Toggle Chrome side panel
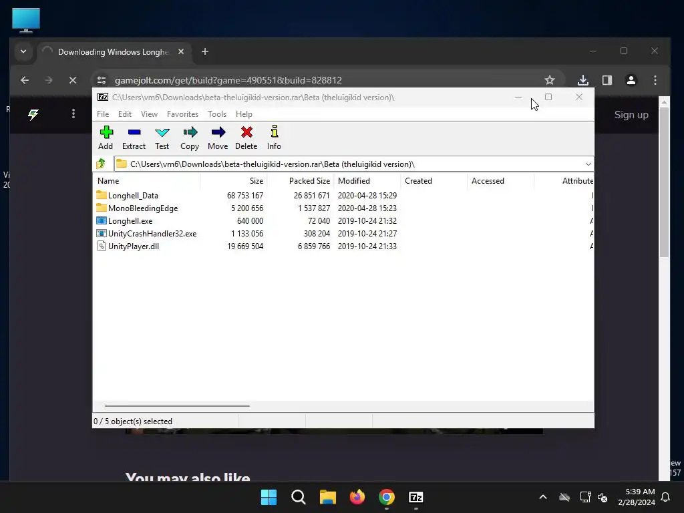This screenshot has height=513, width=684. 607,80
